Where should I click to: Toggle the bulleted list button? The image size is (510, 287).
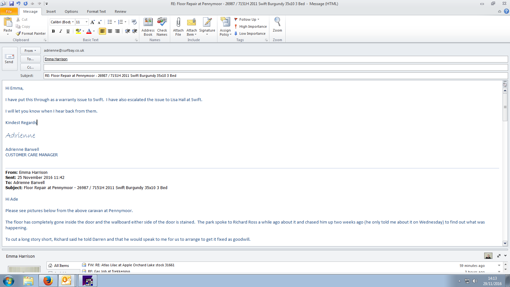[x=110, y=22]
